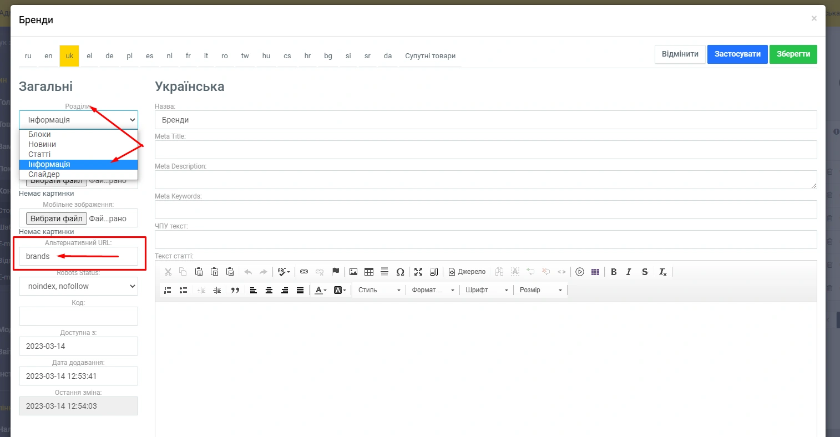Click the Meta Title input field

(485, 150)
